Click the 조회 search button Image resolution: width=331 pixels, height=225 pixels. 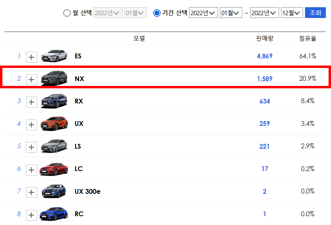coord(315,13)
